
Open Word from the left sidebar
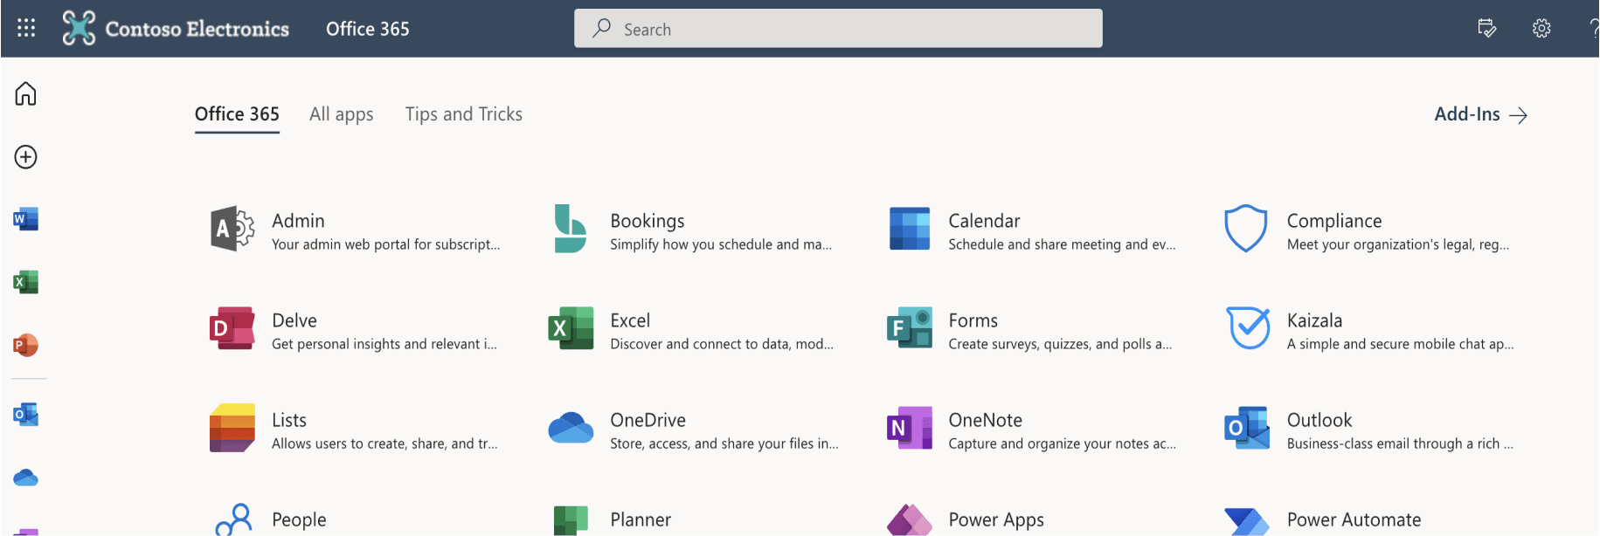pyautogui.click(x=26, y=219)
